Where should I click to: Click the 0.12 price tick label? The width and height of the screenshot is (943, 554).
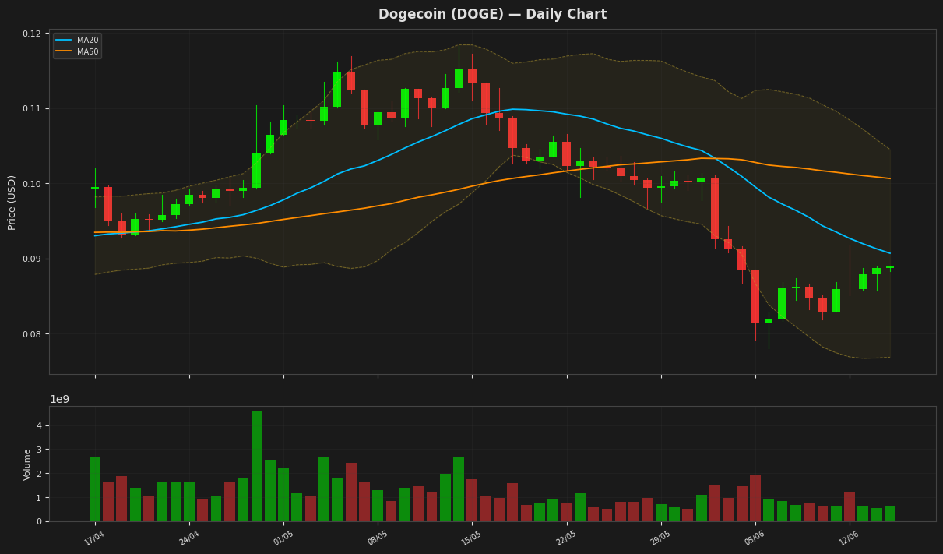click(x=32, y=34)
